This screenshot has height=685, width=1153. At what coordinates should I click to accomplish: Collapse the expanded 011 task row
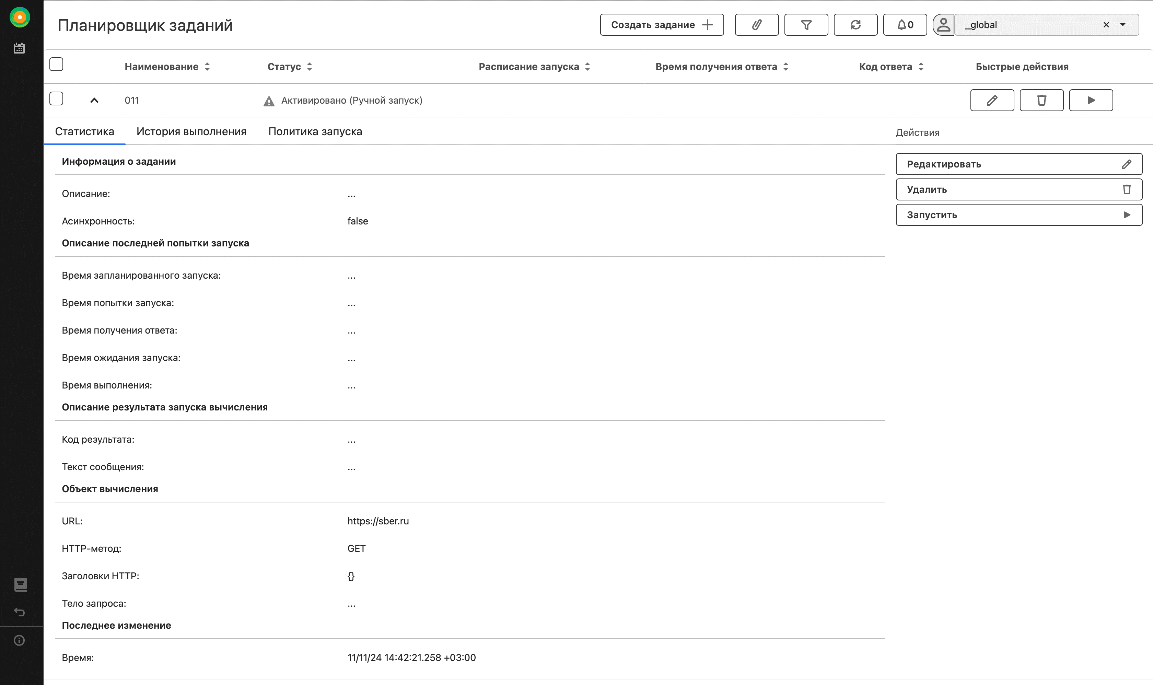pos(94,100)
